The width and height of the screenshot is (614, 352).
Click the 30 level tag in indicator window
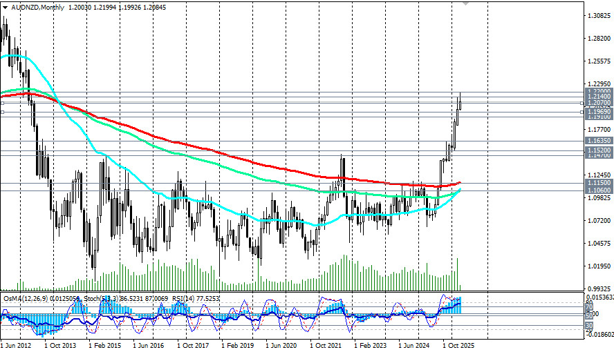[x=589, y=326]
